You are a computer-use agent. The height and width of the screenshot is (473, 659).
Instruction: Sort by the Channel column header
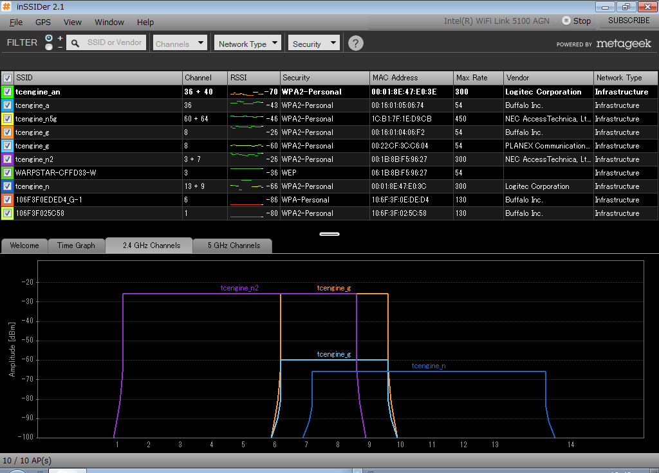pos(205,78)
